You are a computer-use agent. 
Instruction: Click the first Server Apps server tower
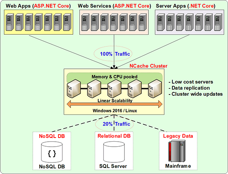pyautogui.click(x=161, y=22)
